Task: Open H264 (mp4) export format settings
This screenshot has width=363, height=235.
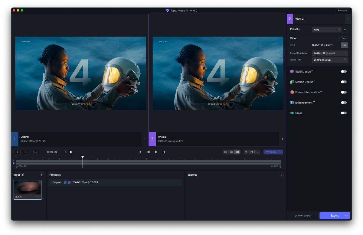Action: [304, 216]
